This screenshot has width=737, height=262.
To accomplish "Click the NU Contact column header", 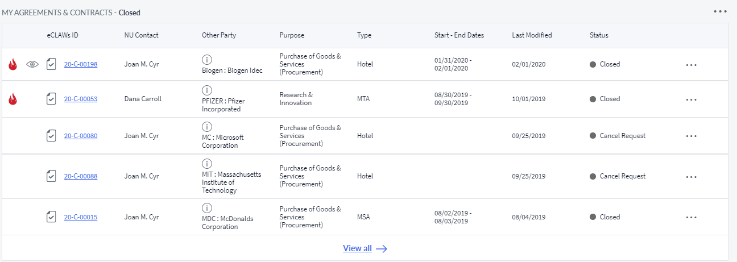I will (x=142, y=35).
